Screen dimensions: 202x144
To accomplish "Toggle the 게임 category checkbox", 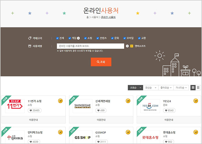I will click(x=70, y=38).
